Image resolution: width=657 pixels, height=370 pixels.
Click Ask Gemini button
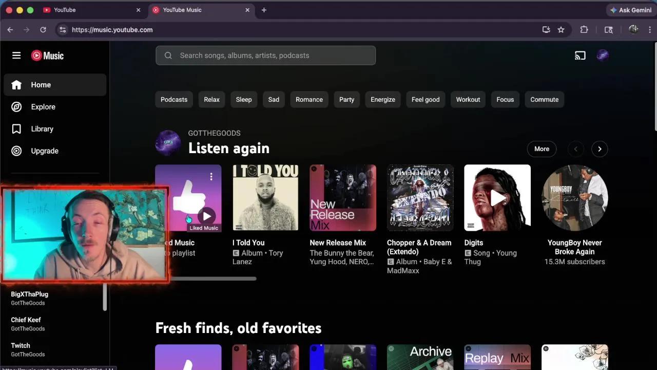(x=630, y=10)
